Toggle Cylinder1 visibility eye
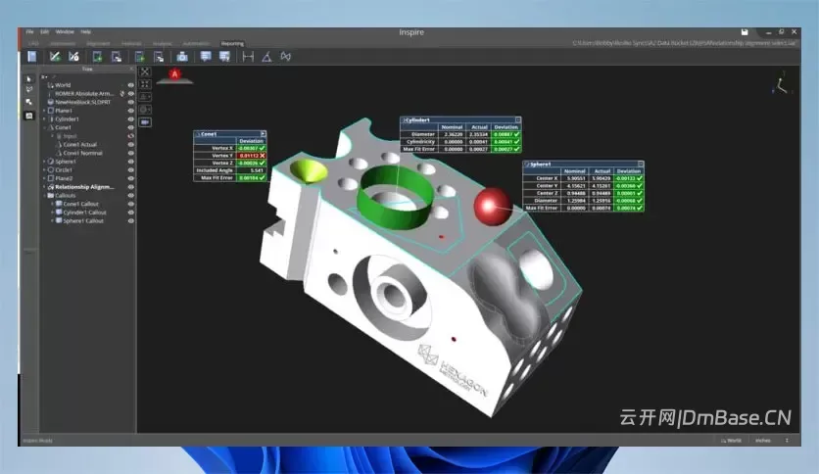The image size is (819, 474). (x=130, y=119)
